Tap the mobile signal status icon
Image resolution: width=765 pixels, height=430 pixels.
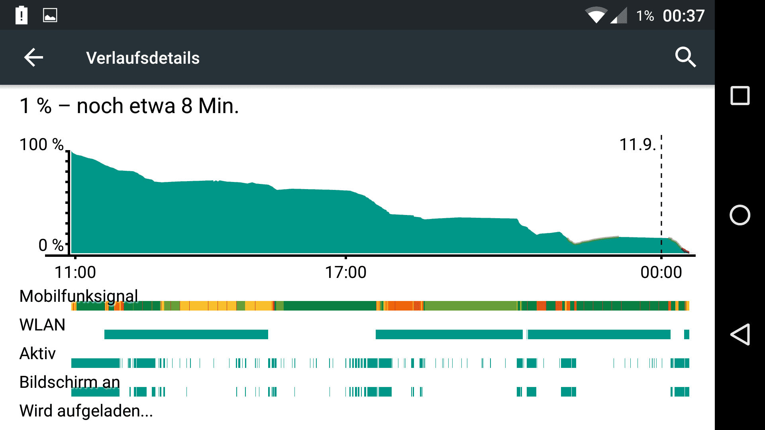pos(619,16)
